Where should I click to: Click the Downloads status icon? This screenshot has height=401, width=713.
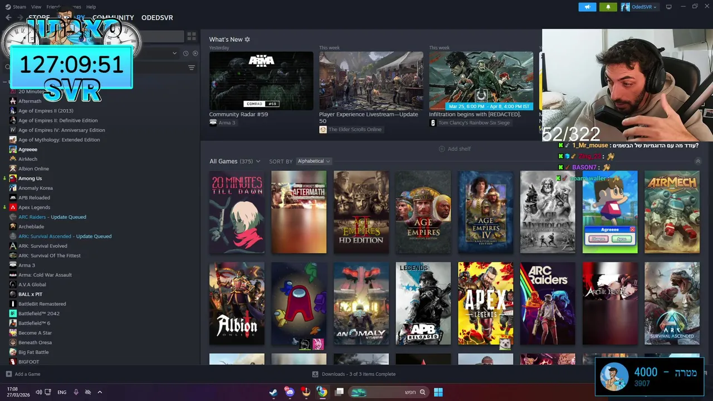coord(315,374)
